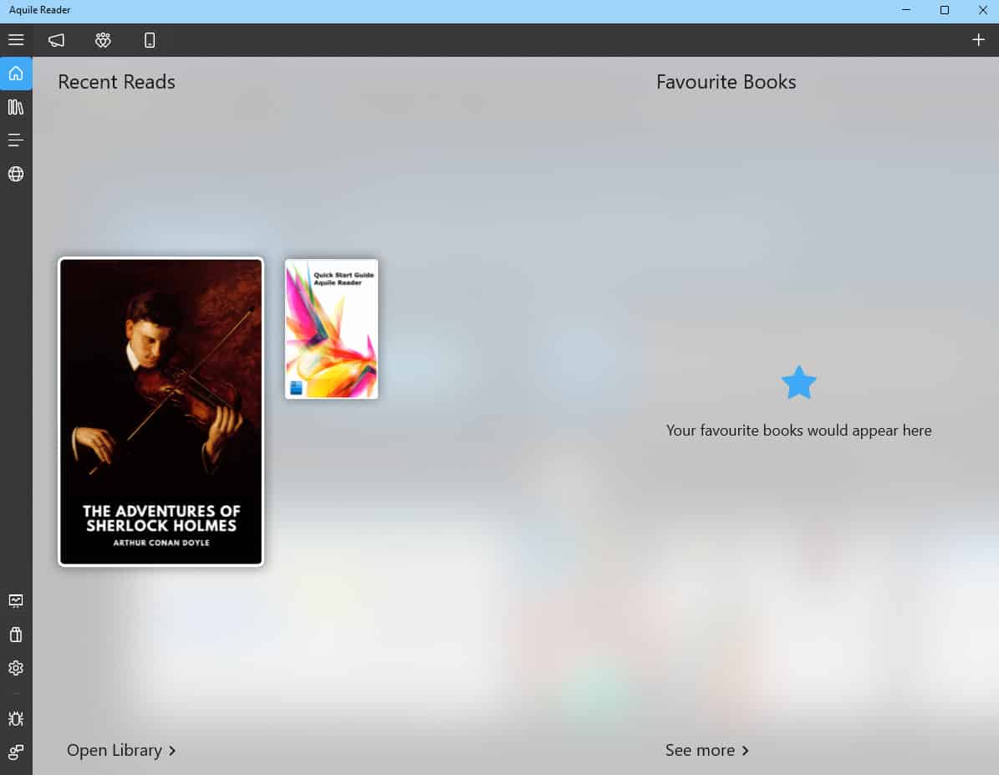Screen dimensions: 999x775
Task: Open the reading lists icon in the sidebar
Action: point(16,140)
